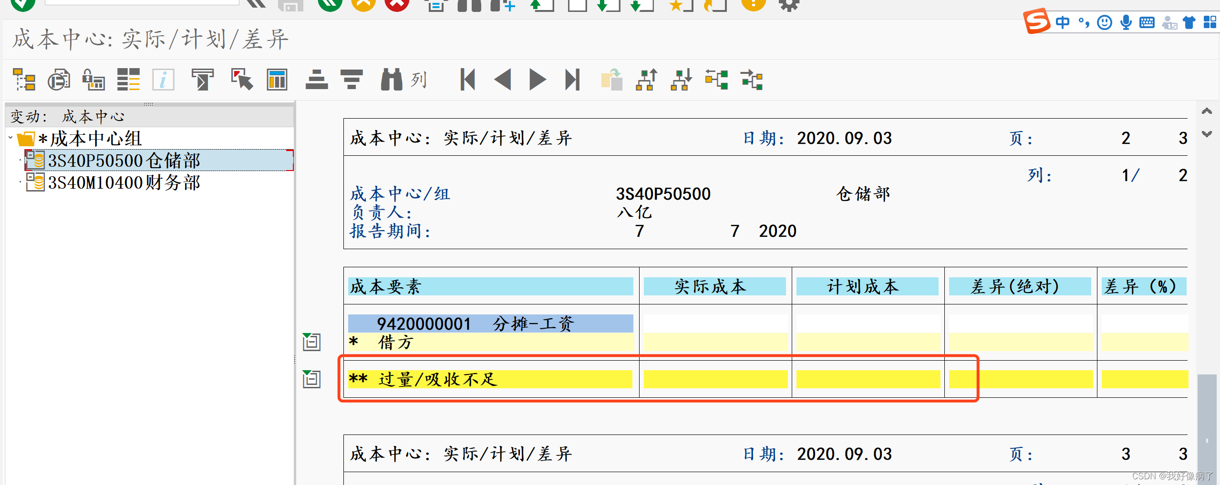The width and height of the screenshot is (1220, 485).
Task: Open the Sogou soft keyboard
Action: point(1147,22)
